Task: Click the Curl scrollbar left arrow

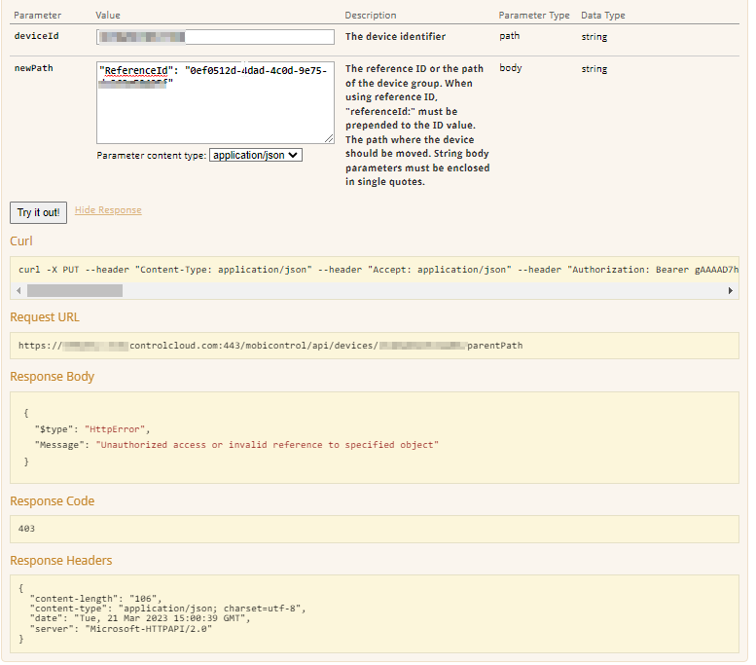Action: coord(18,290)
